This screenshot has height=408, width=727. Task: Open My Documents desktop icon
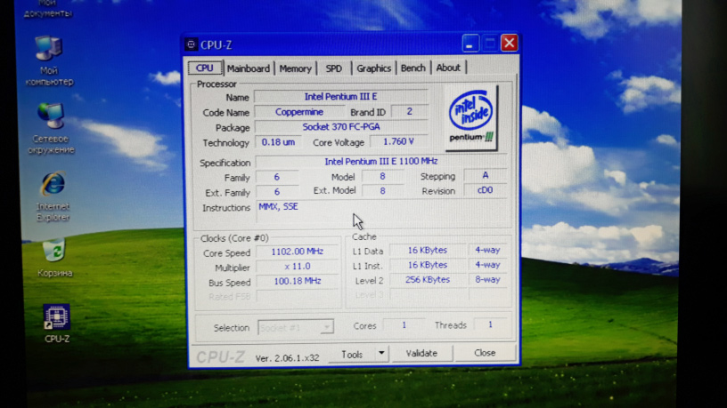click(48, 9)
